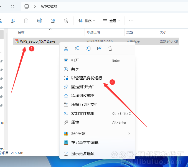Viewport: 188px width, 167px height.
Task: Choose 共享 from the context menu
Action: click(97, 69)
